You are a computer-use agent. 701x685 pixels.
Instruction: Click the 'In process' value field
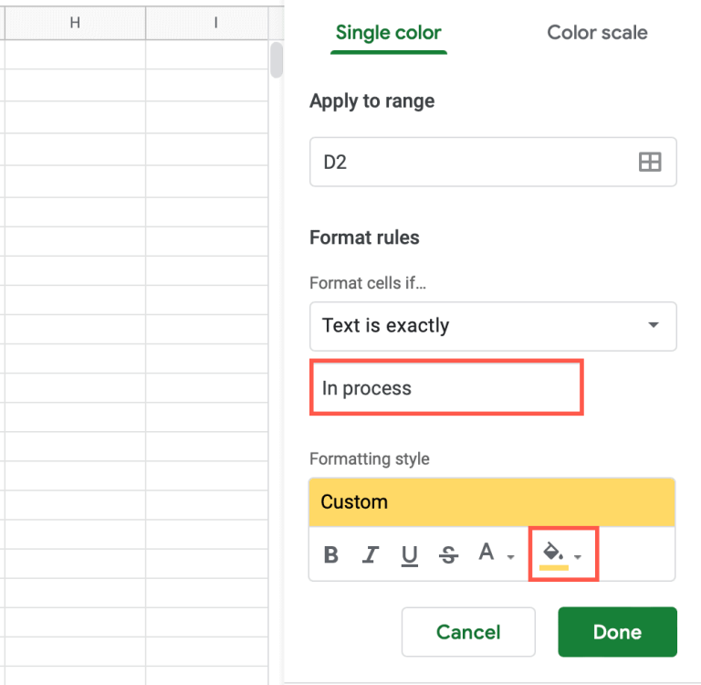click(446, 387)
